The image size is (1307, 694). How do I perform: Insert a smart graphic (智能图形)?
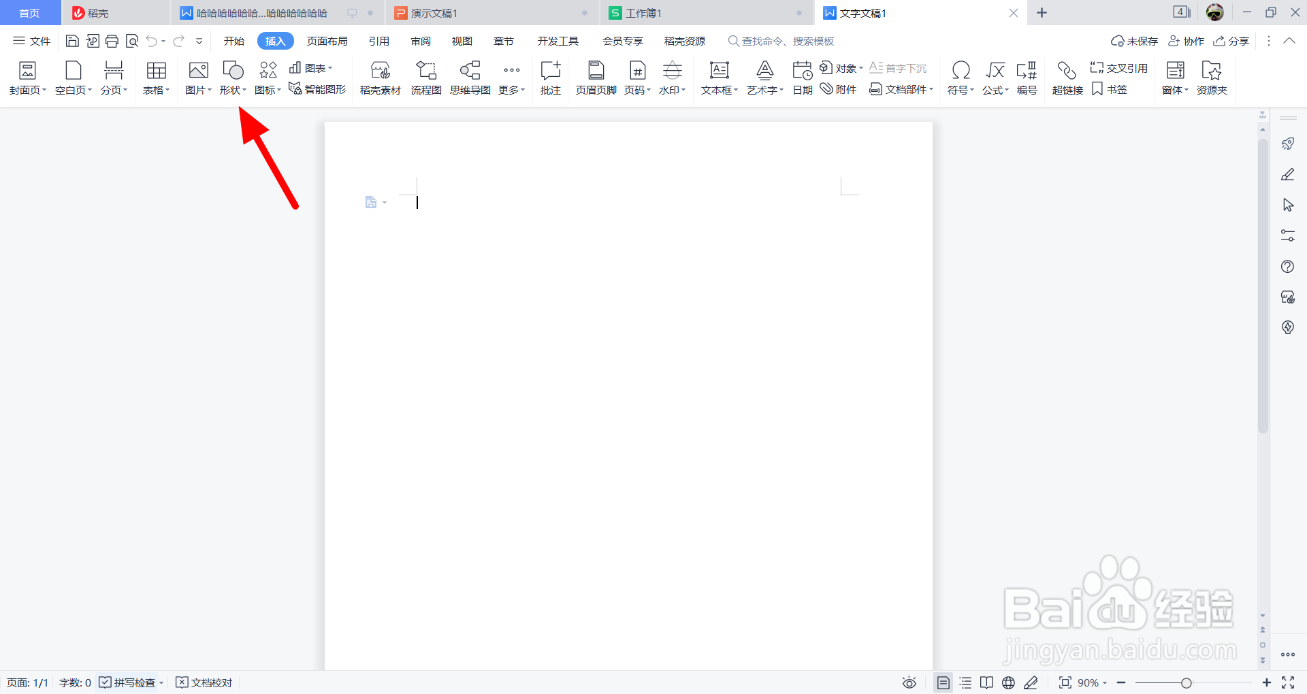click(317, 89)
